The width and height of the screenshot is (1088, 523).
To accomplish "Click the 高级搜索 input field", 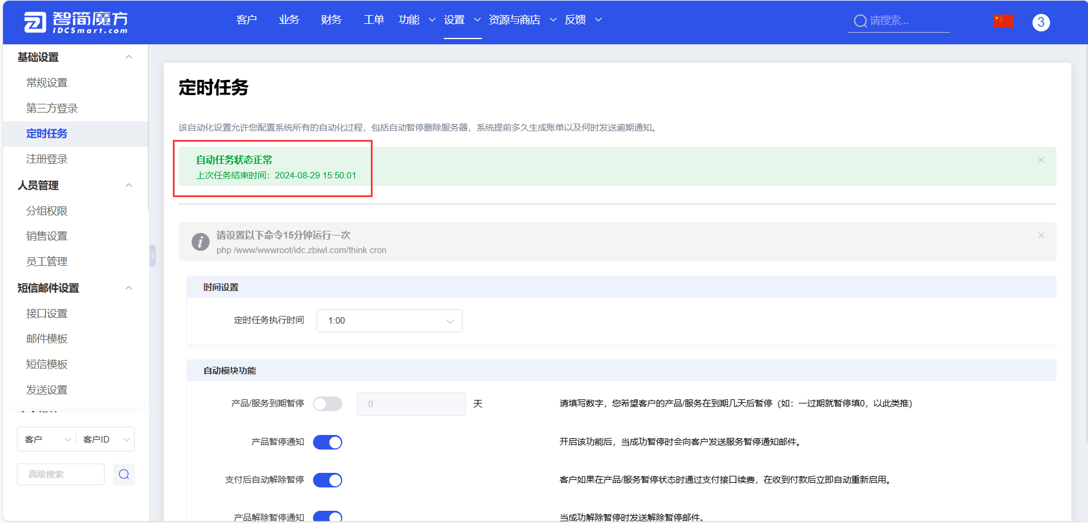I will (61, 475).
